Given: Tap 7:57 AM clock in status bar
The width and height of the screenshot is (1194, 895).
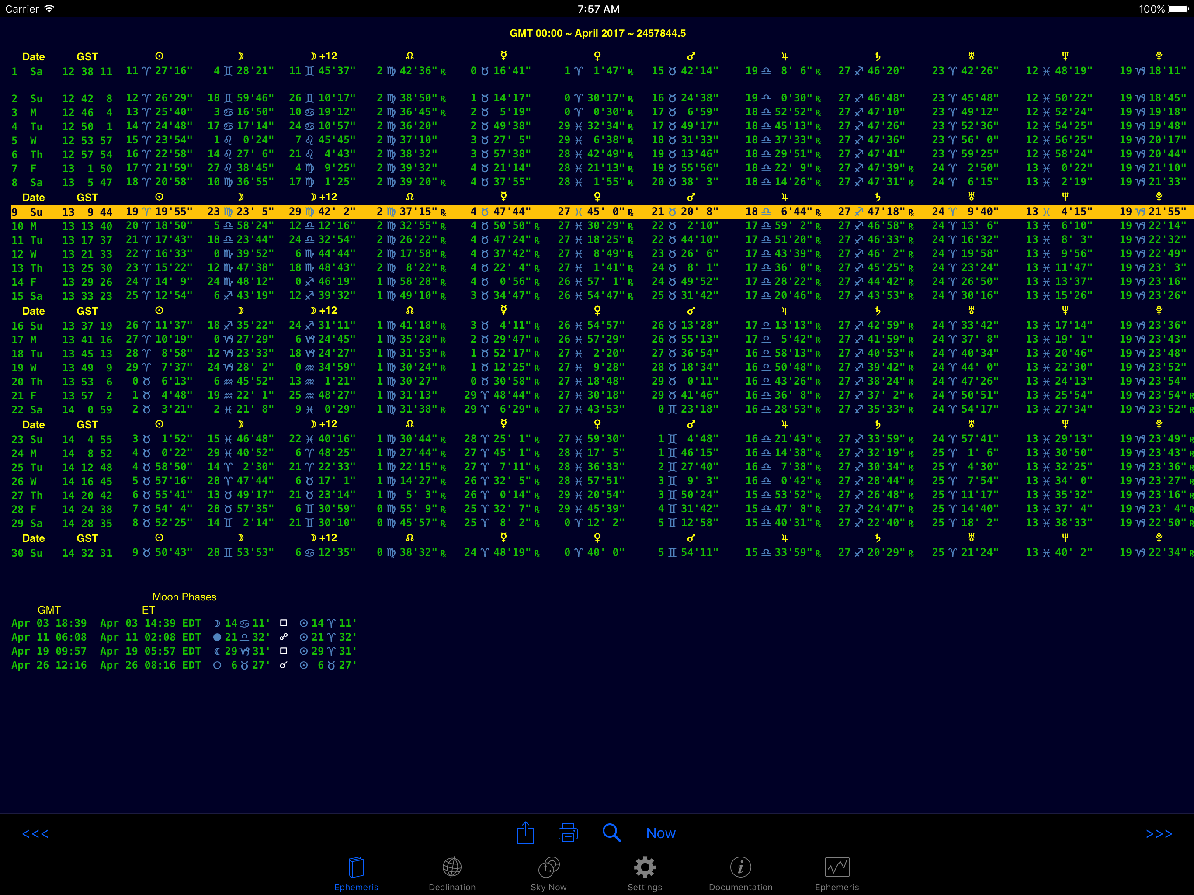Looking at the screenshot, I should 598,9.
